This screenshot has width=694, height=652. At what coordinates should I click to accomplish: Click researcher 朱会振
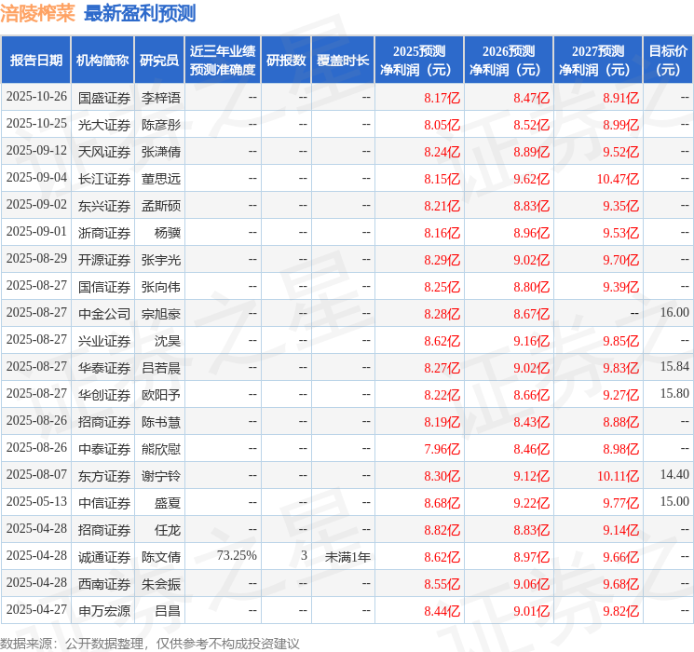tap(161, 584)
